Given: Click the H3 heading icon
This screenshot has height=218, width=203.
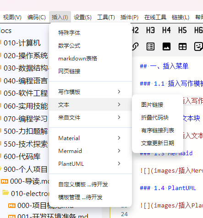Looking at the screenshot, I should (x=150, y=30).
